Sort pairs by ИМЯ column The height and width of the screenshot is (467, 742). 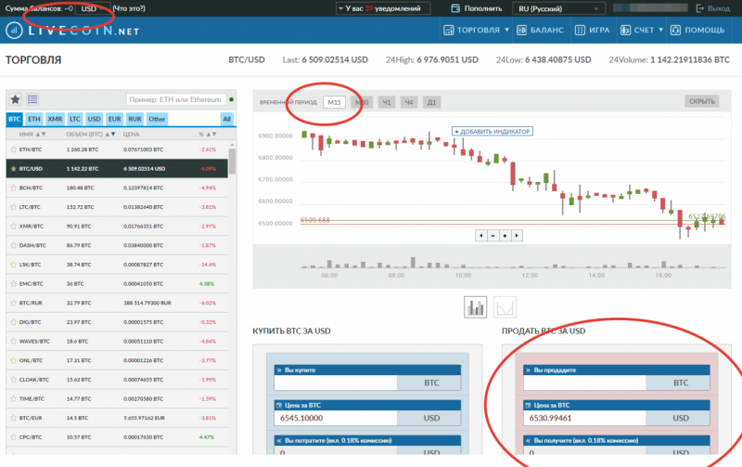click(x=32, y=134)
